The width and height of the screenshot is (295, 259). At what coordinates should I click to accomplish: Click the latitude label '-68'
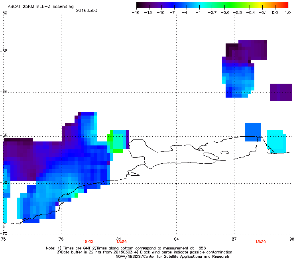click(4, 182)
